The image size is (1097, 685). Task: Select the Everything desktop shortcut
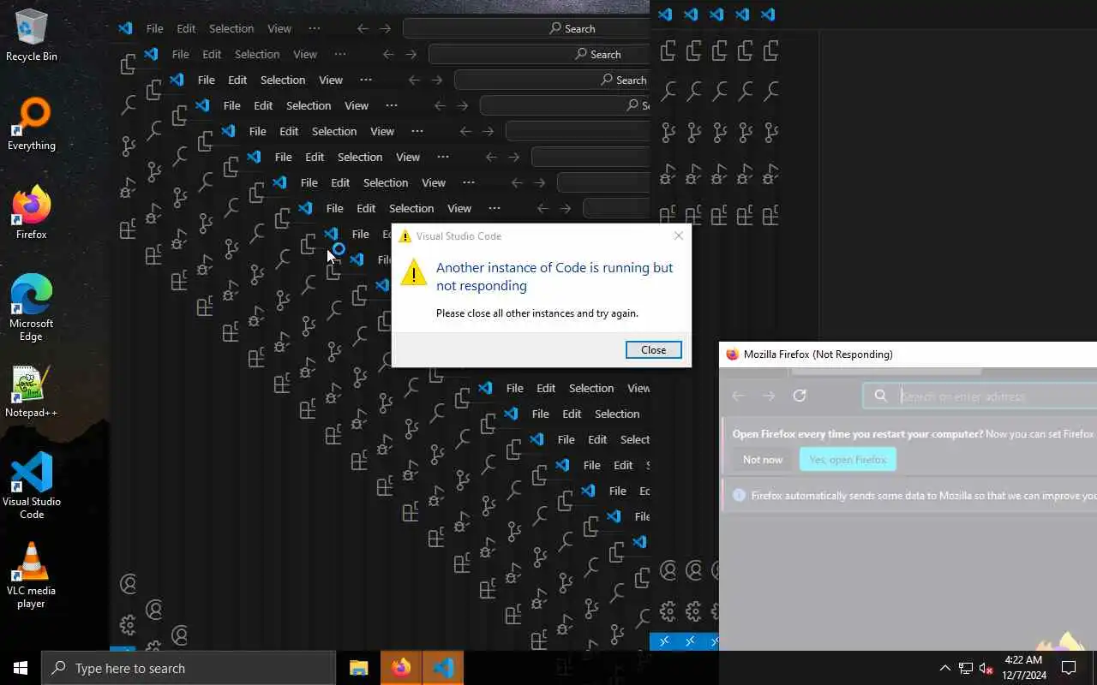pyautogui.click(x=32, y=124)
